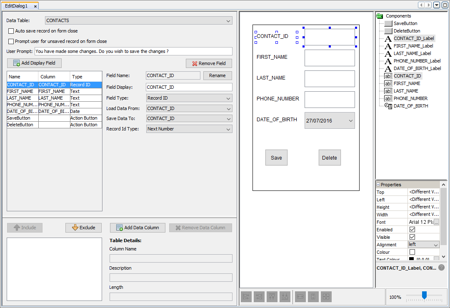Click the zoom slider handle
Screen dimensions: 450x308
[x=424, y=295]
